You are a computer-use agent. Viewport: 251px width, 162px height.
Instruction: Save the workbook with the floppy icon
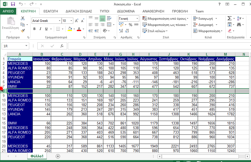tap(13, 4)
